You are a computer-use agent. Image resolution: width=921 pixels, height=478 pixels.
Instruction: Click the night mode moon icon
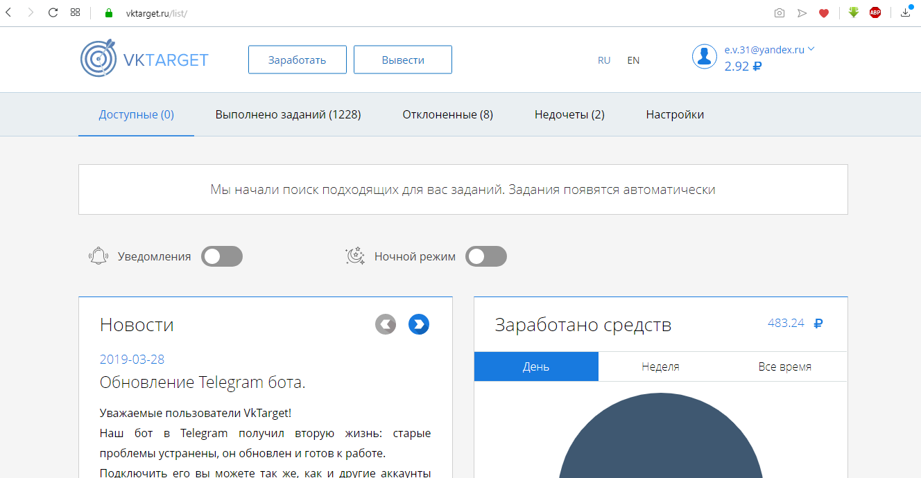coord(355,256)
